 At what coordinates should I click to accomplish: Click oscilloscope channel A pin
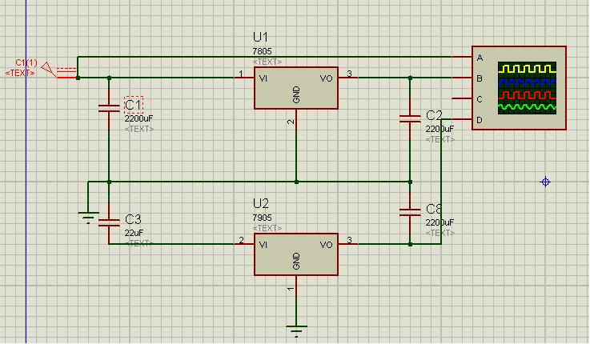click(x=462, y=57)
